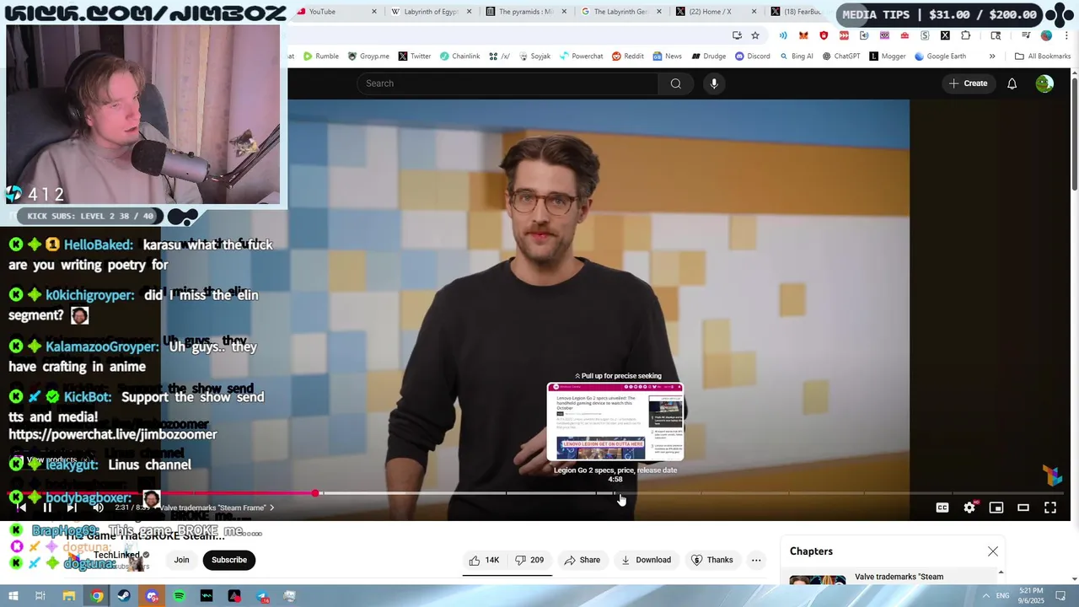Go to the previous video
The image size is (1079, 607).
click(21, 508)
